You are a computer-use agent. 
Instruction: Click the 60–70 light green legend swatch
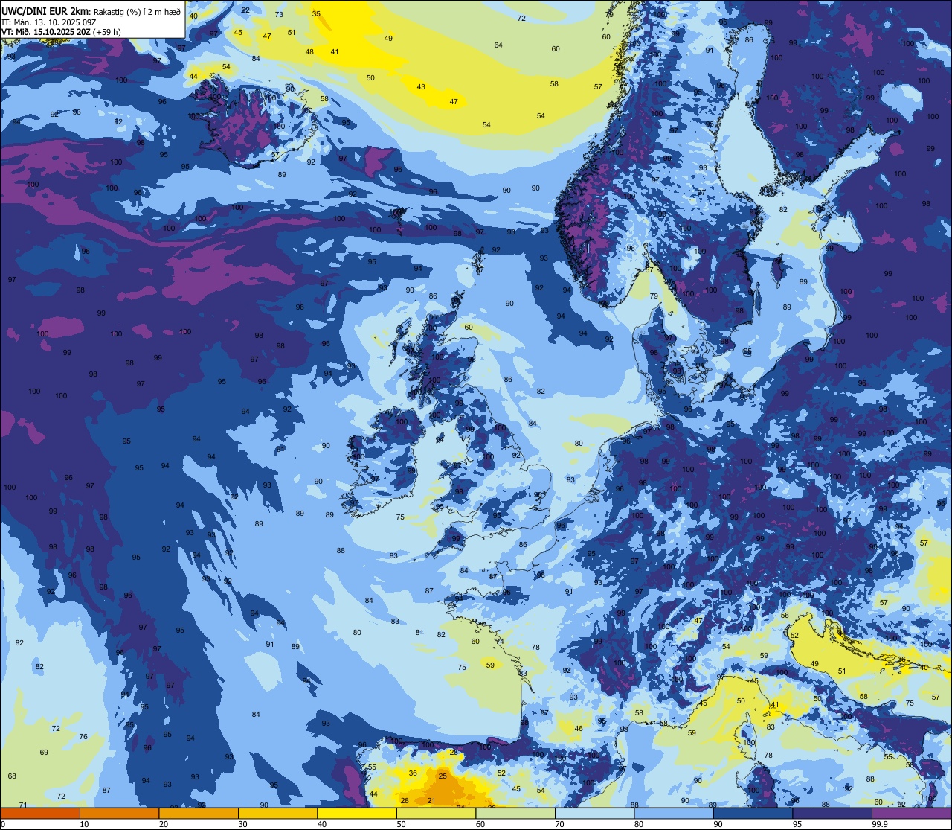coord(515,813)
